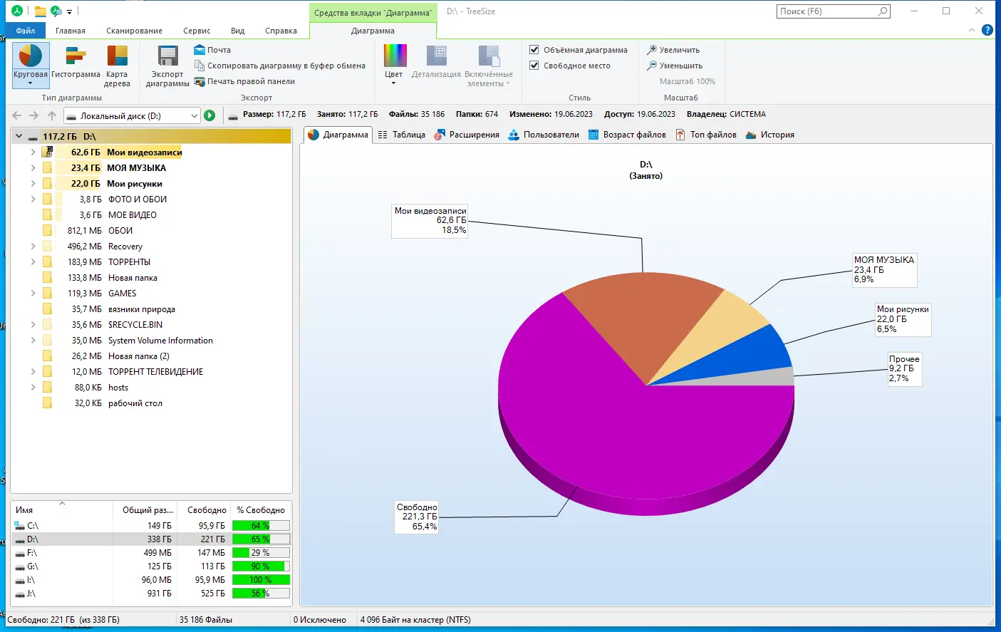Click the 56 % free bar for J:\
This screenshot has height=632, width=1001.
pyautogui.click(x=261, y=594)
